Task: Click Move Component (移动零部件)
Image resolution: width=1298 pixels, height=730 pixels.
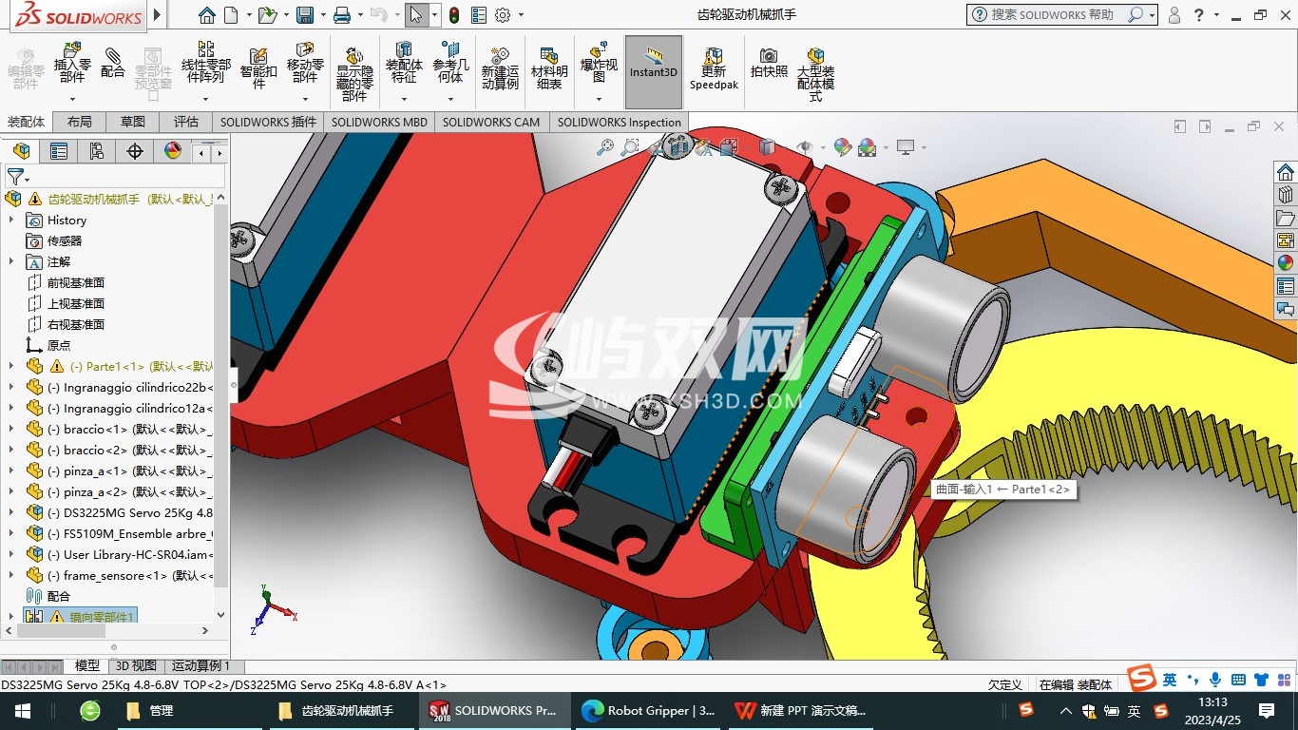Action: pos(305,64)
